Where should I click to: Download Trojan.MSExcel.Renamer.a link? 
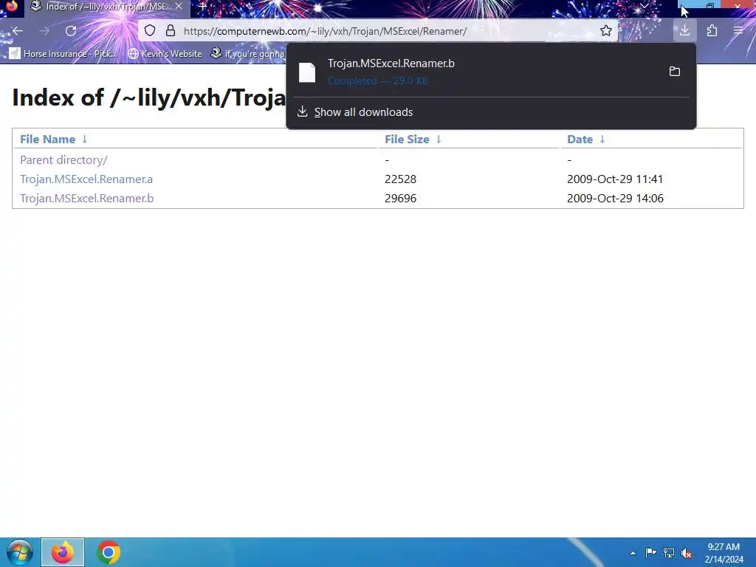point(86,179)
